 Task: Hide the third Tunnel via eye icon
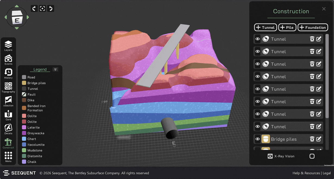[x=257, y=64]
